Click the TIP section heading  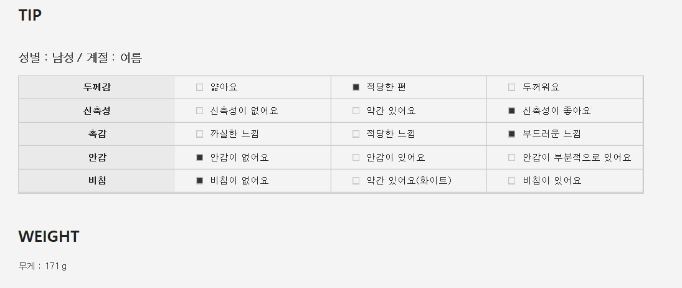(30, 16)
